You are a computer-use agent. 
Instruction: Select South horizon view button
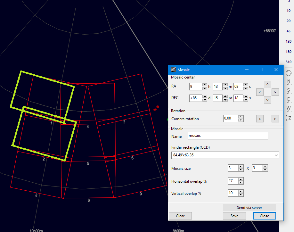(x=289, y=90)
